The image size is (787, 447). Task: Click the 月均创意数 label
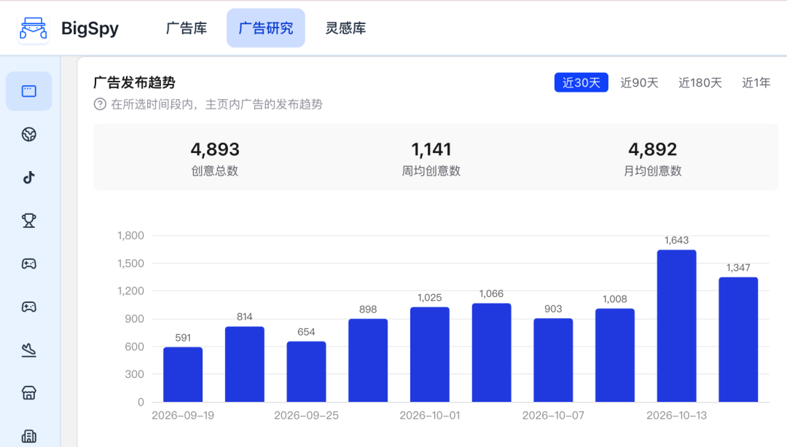(x=652, y=171)
